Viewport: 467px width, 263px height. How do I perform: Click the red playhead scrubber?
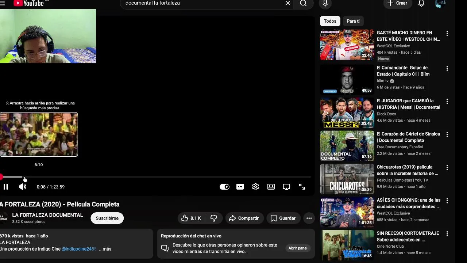coord(1,177)
